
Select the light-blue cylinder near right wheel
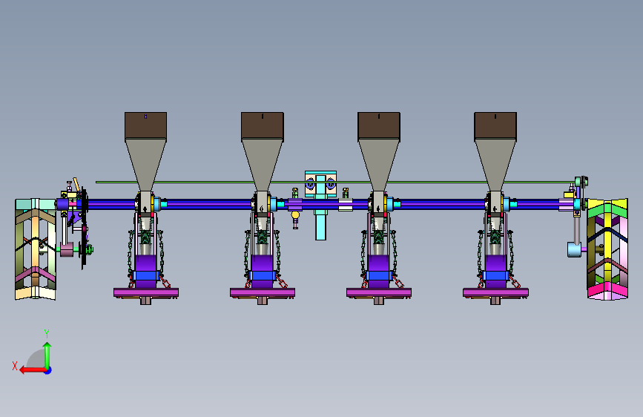pyautogui.click(x=574, y=249)
